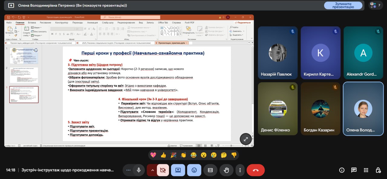Open the chat panel icon
This screenshot has height=179, width=387.
coord(354,170)
